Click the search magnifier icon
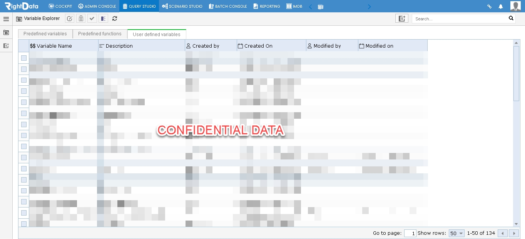The image size is (525, 239). coord(511,18)
